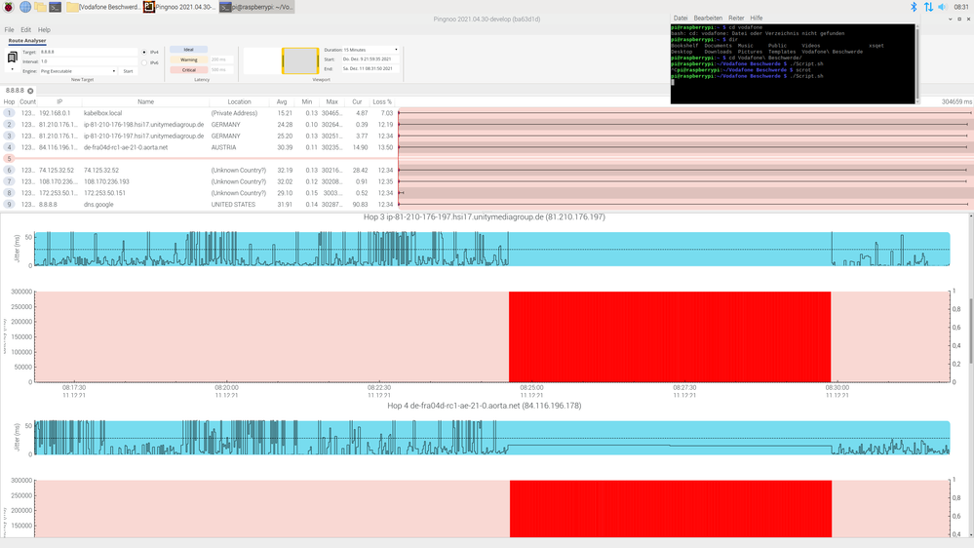Select the IPv6 radio button
974x548 pixels.
point(144,63)
